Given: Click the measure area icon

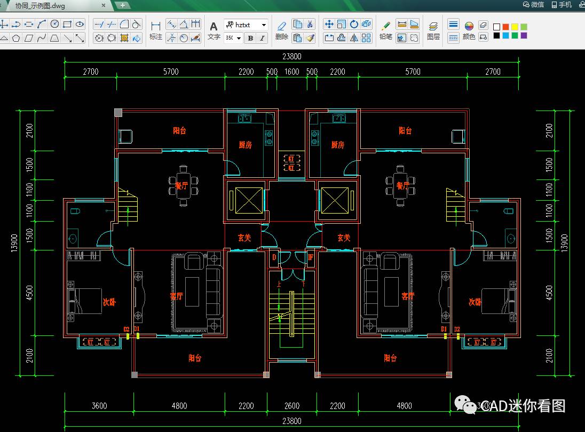Looking at the screenshot, I should click(x=414, y=24).
